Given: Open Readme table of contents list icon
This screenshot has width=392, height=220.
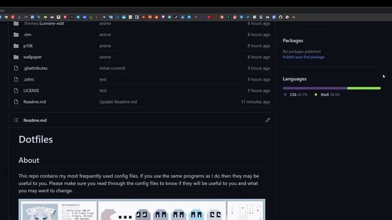Looking at the screenshot, I should pos(16,120).
